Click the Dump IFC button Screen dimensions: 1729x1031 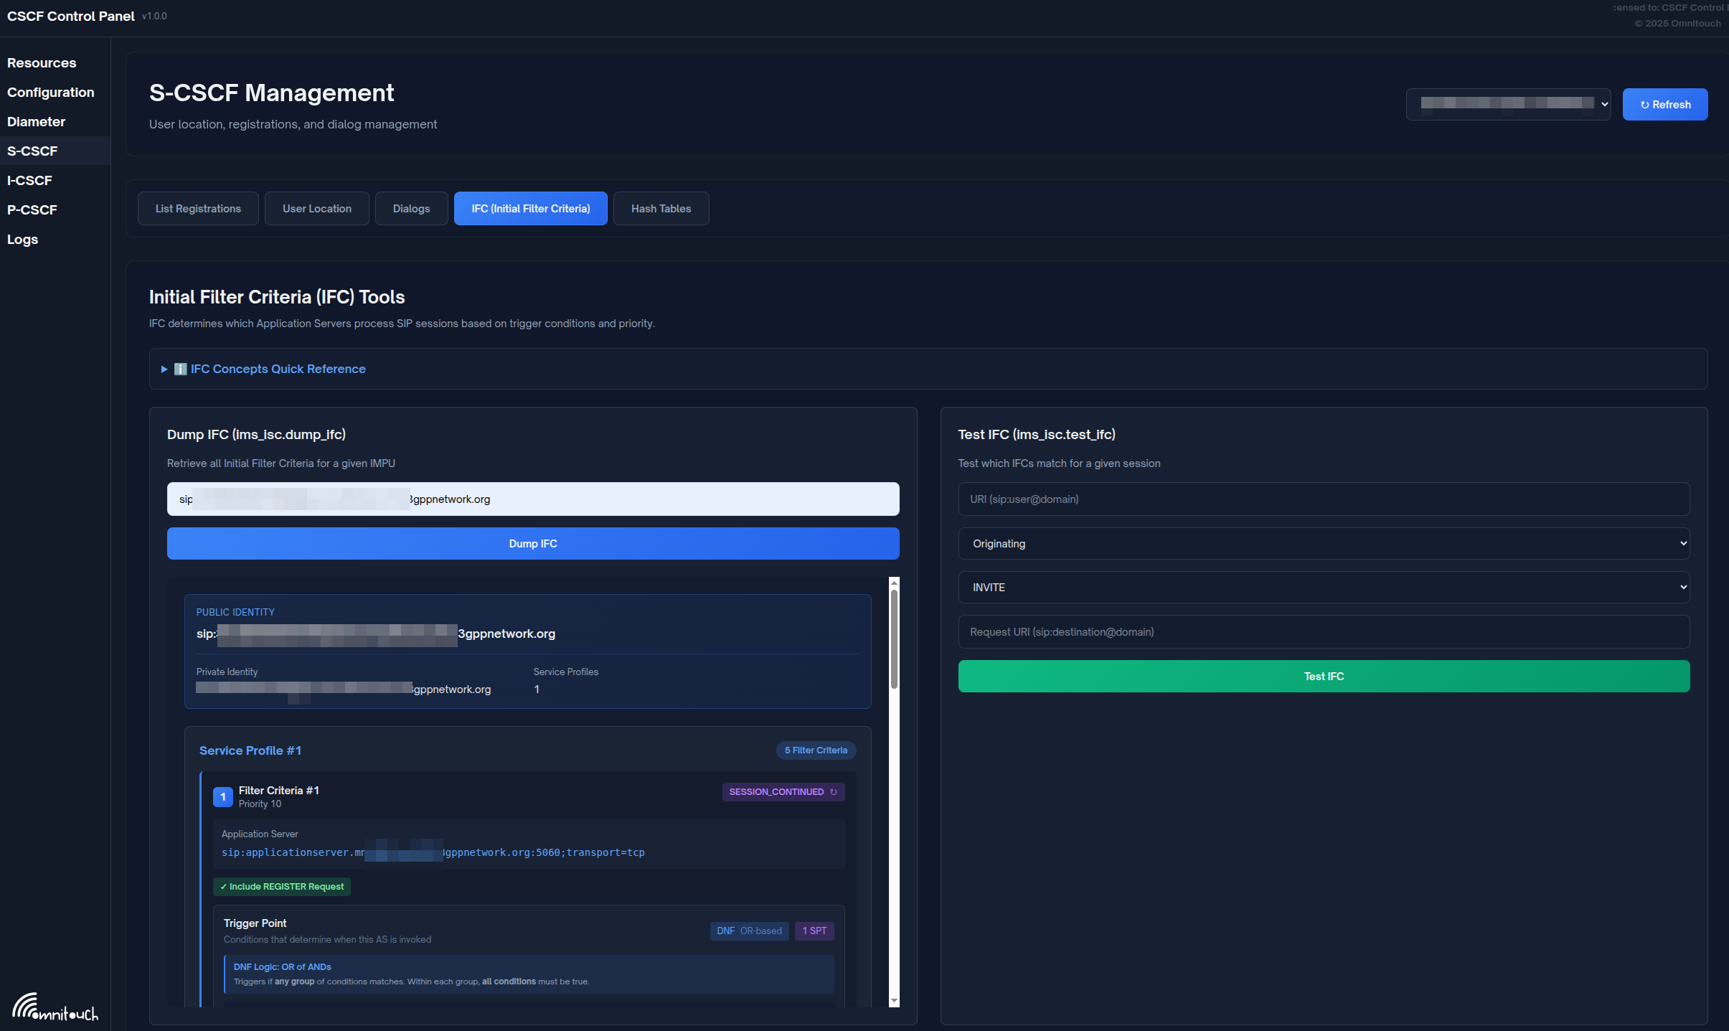(x=532, y=543)
